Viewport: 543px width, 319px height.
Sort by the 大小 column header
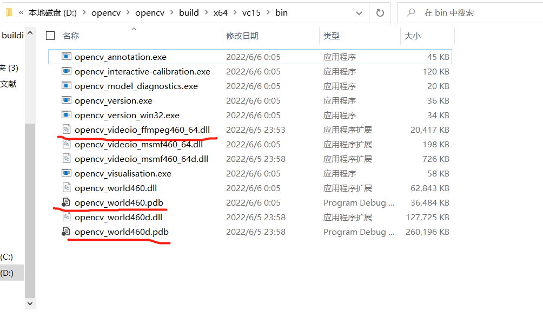point(413,36)
